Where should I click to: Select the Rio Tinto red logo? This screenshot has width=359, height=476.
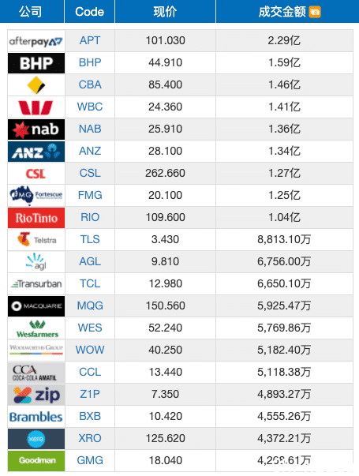tap(36, 218)
